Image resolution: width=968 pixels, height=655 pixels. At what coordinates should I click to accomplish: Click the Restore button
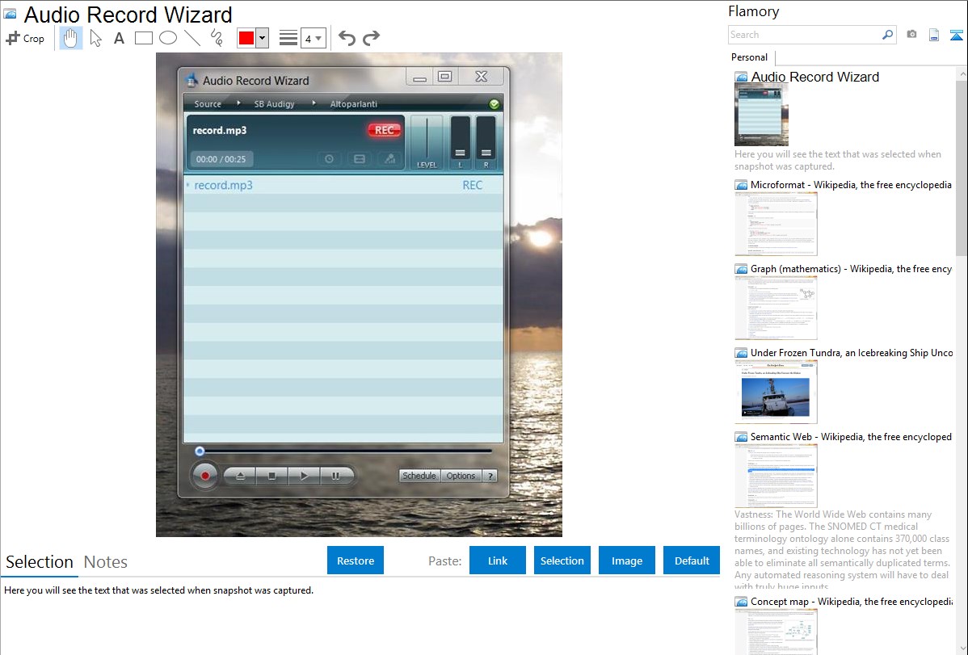tap(356, 561)
